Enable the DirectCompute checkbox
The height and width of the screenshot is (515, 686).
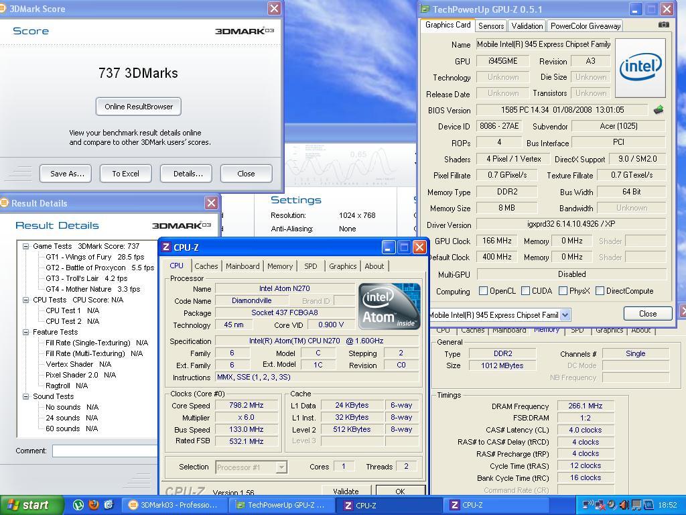coord(600,291)
